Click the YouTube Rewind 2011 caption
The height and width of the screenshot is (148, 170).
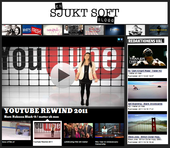(x=43, y=142)
